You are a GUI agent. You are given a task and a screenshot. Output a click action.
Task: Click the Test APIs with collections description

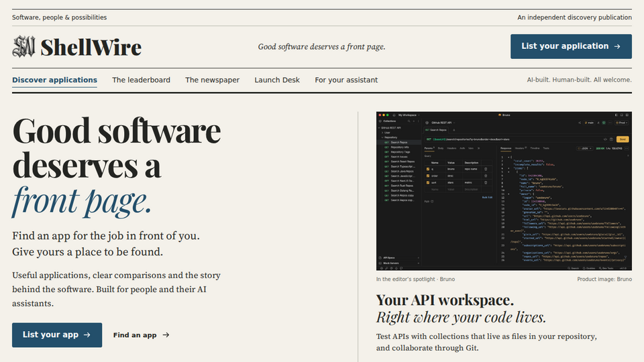pyautogui.click(x=486, y=342)
